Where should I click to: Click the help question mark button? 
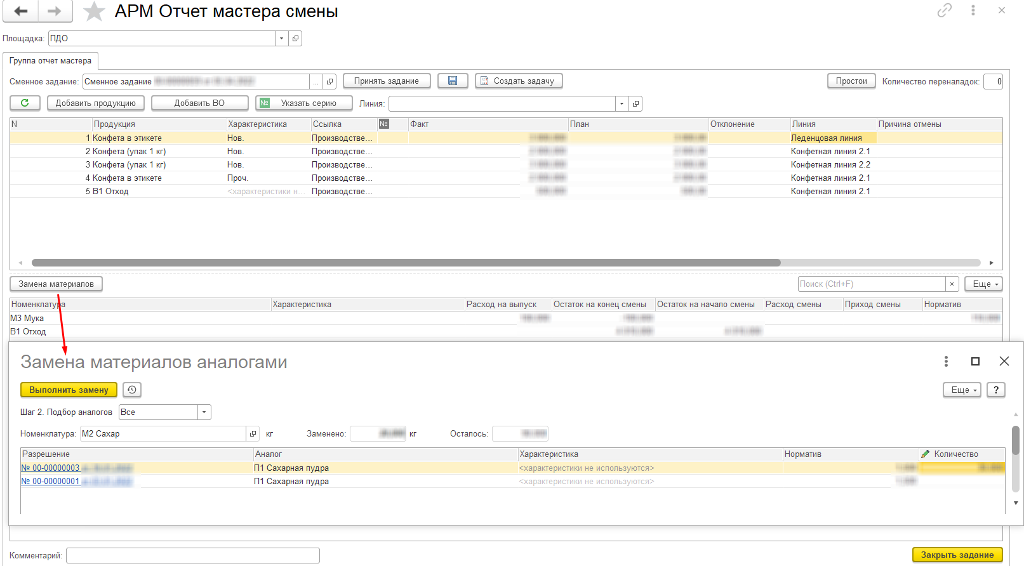point(996,390)
